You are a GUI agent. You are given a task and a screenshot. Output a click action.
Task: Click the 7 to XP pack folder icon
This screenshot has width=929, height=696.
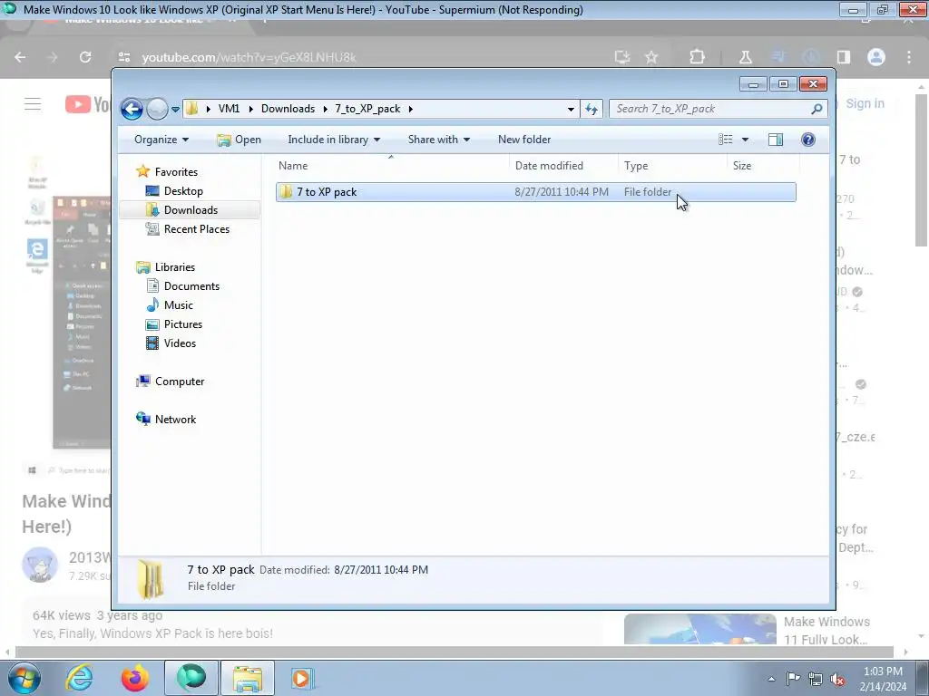(x=286, y=192)
